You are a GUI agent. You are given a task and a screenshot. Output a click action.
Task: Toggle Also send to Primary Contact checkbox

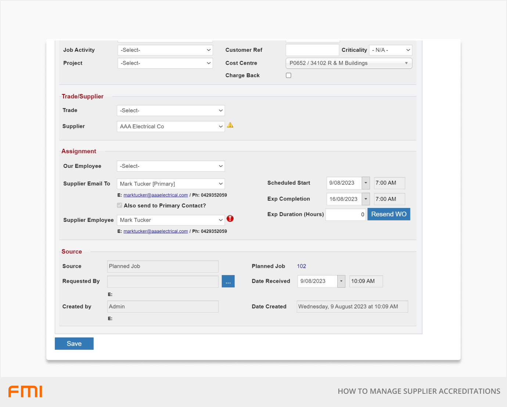[119, 205]
